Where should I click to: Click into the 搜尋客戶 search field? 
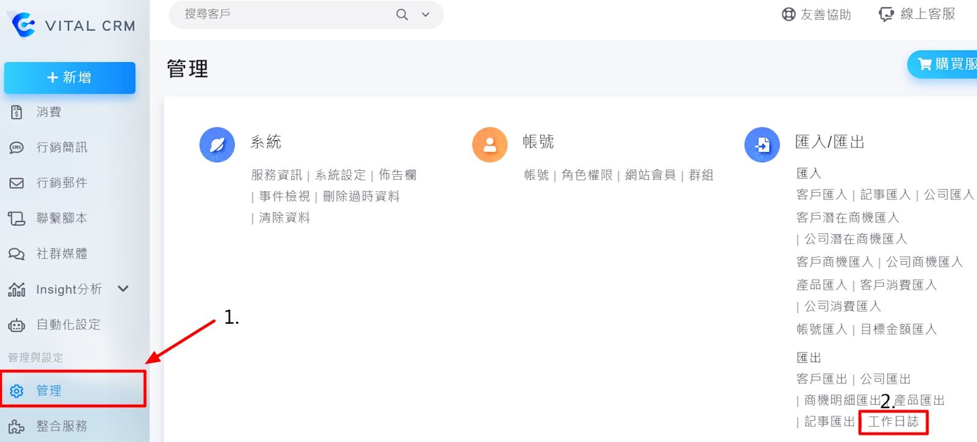point(281,15)
